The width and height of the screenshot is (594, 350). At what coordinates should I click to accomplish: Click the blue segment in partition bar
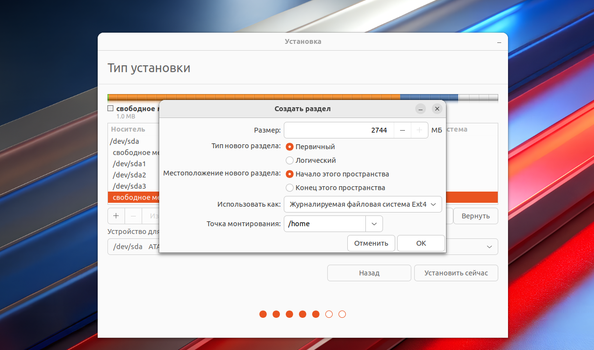(428, 97)
